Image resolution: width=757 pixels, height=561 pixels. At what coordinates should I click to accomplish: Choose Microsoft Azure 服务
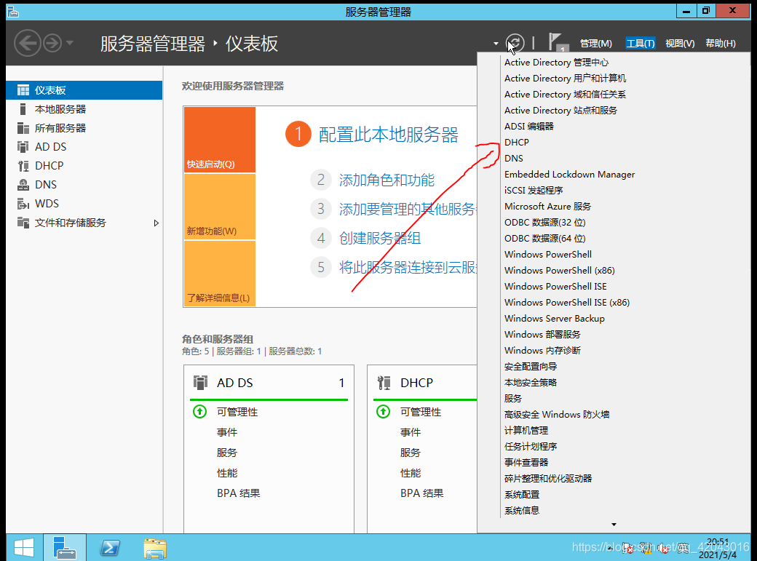coord(547,206)
